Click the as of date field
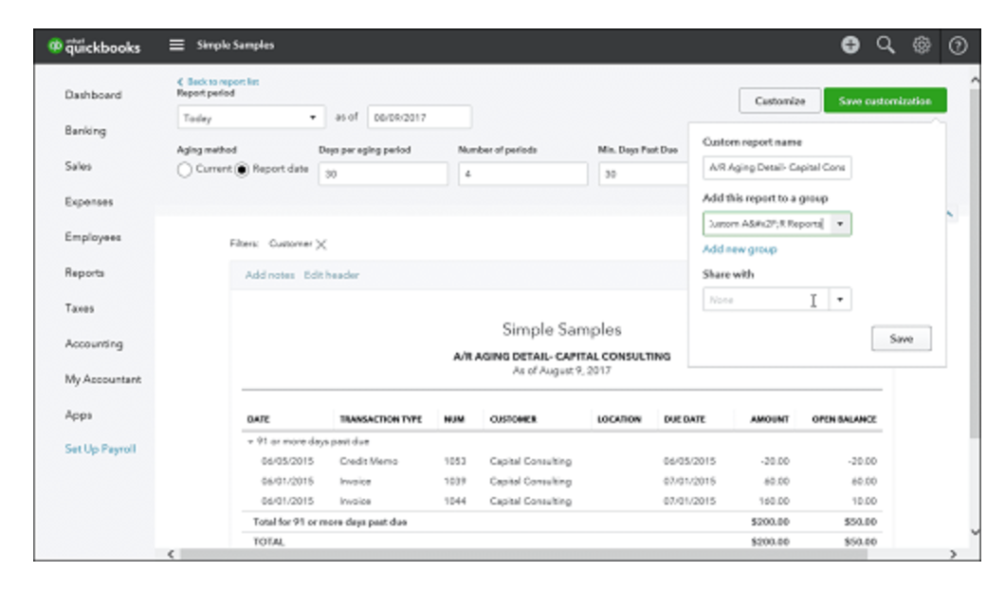This screenshot has width=1005, height=590. coord(420,118)
